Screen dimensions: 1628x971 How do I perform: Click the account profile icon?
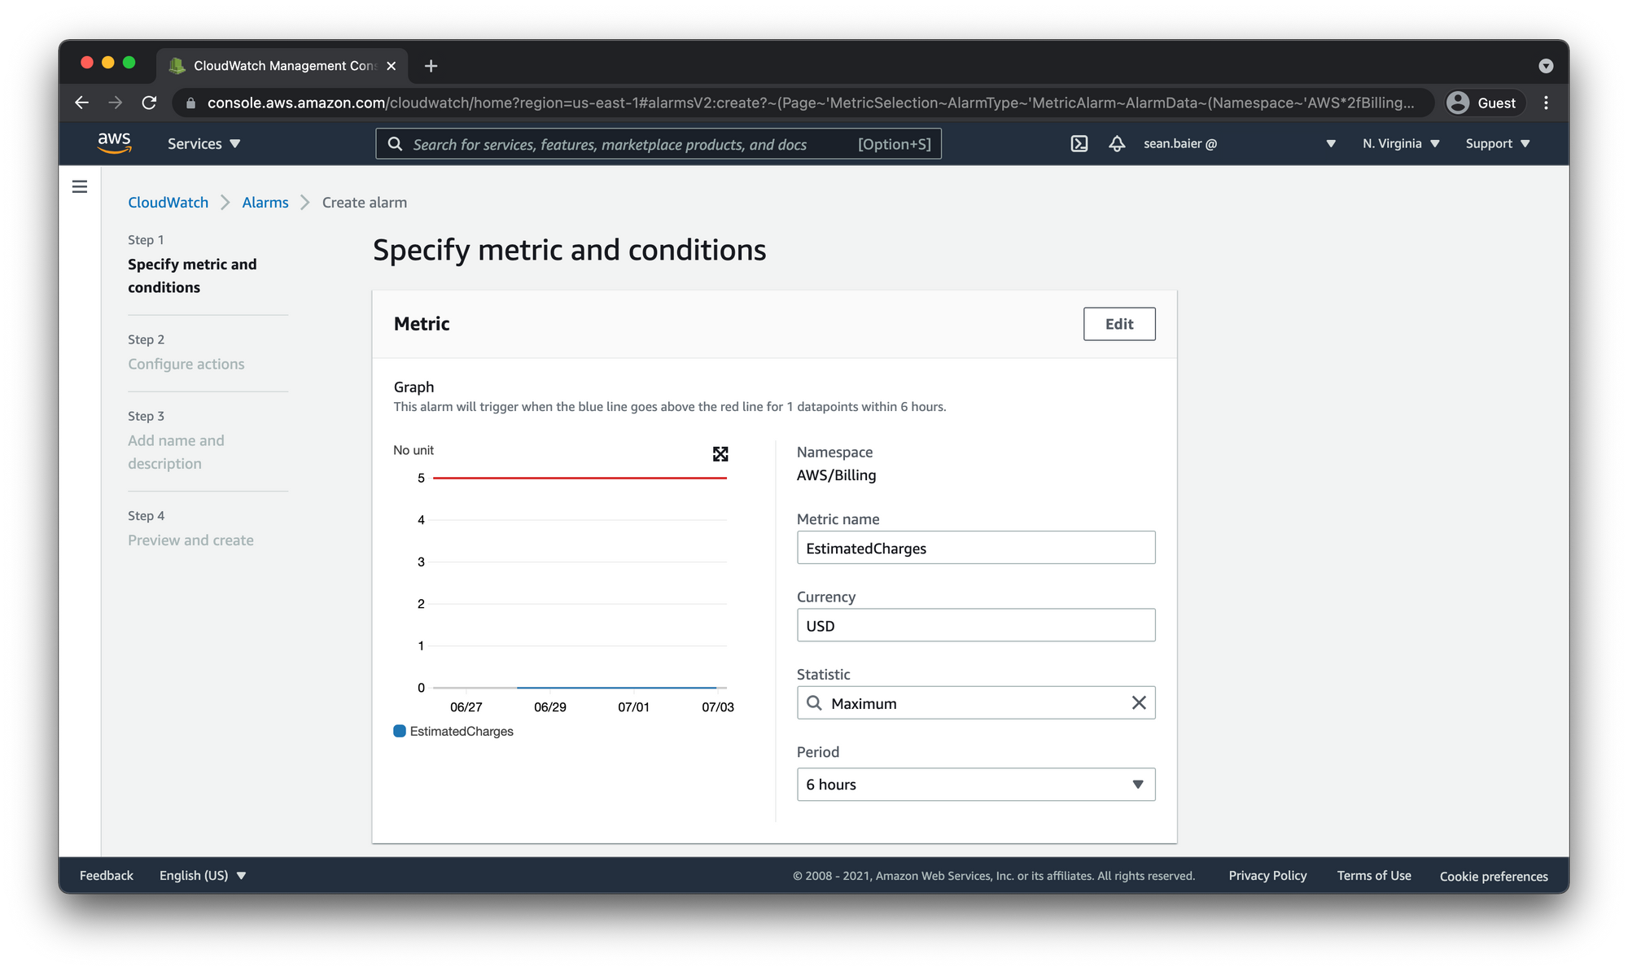click(1458, 103)
